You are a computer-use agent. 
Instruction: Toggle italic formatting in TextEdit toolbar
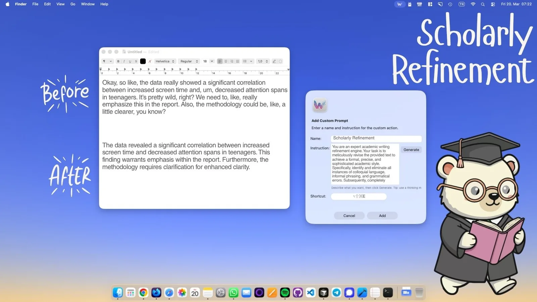click(124, 61)
